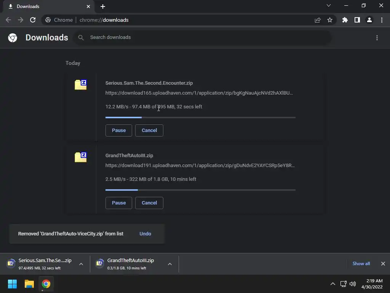Image resolution: width=390 pixels, height=293 pixels.
Task: Open the profile avatar menu
Action: pyautogui.click(x=369, y=20)
